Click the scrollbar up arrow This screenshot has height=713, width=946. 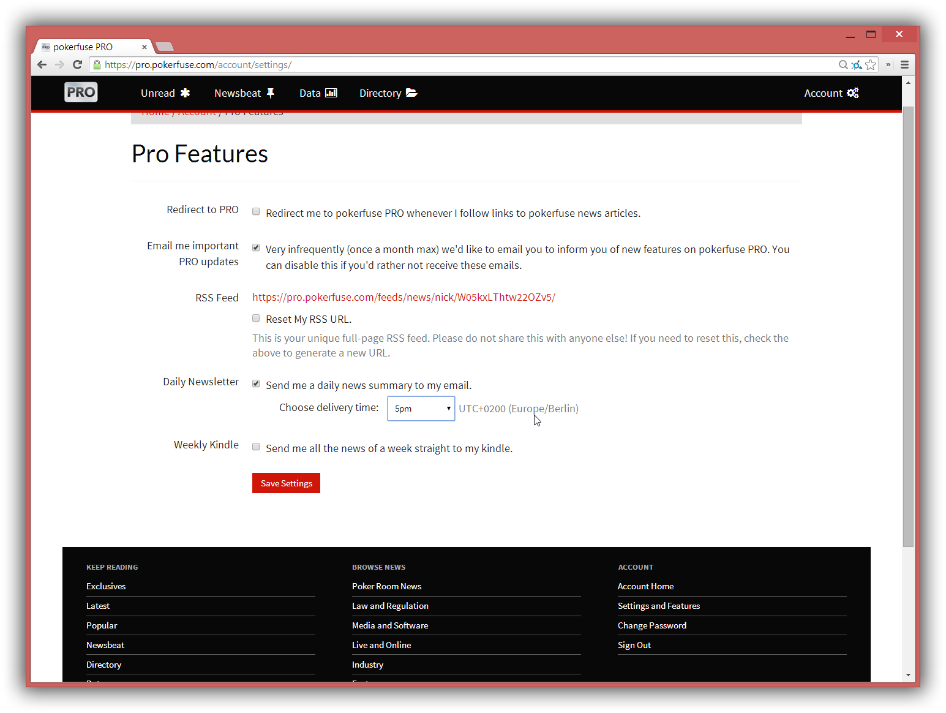(908, 83)
